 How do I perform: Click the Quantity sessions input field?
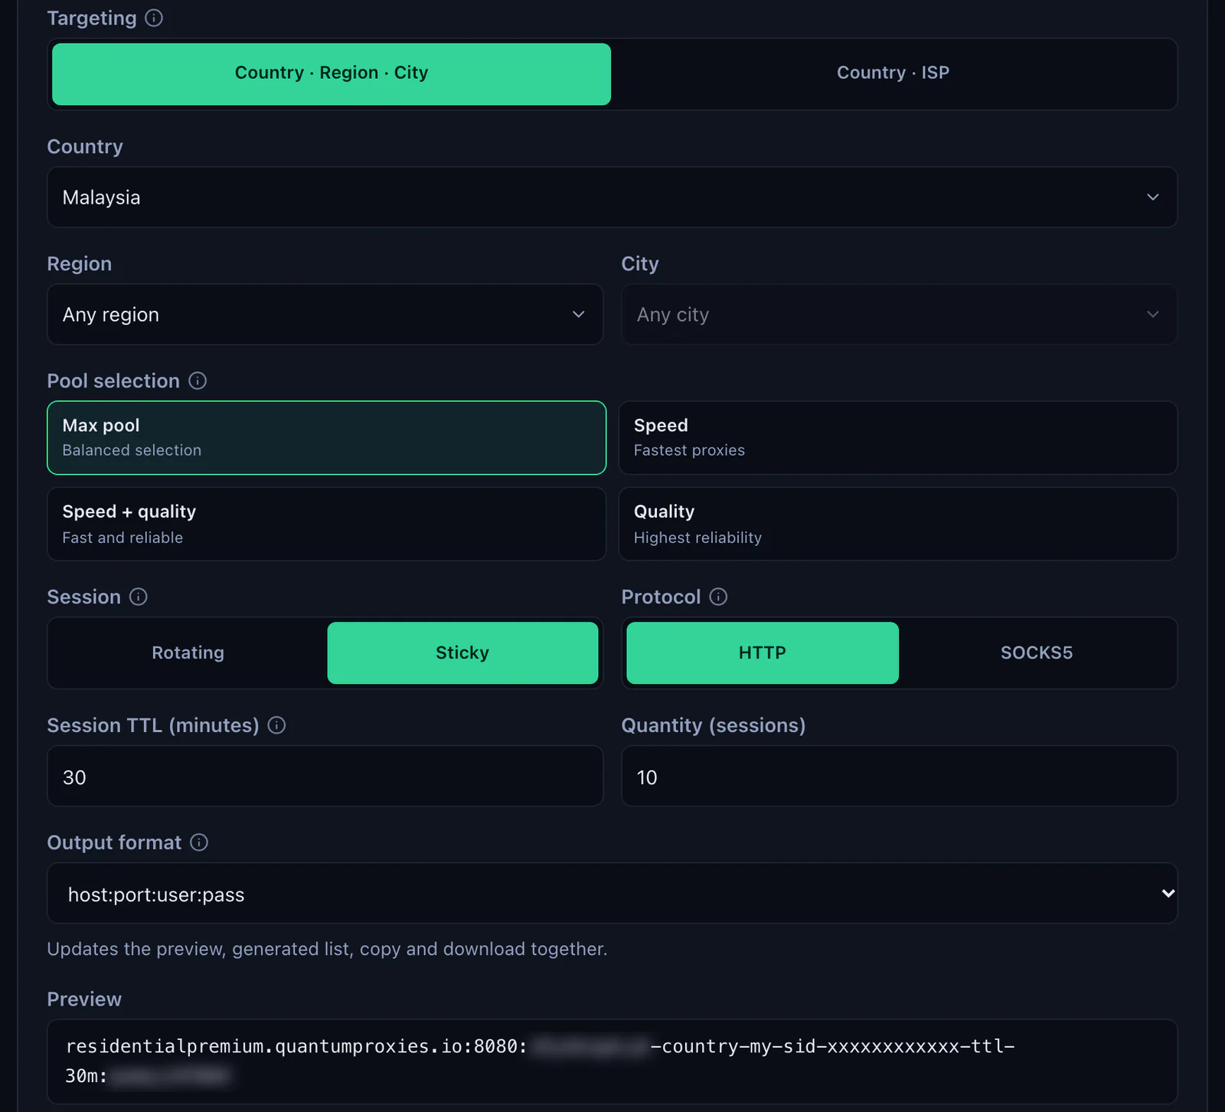(x=899, y=776)
